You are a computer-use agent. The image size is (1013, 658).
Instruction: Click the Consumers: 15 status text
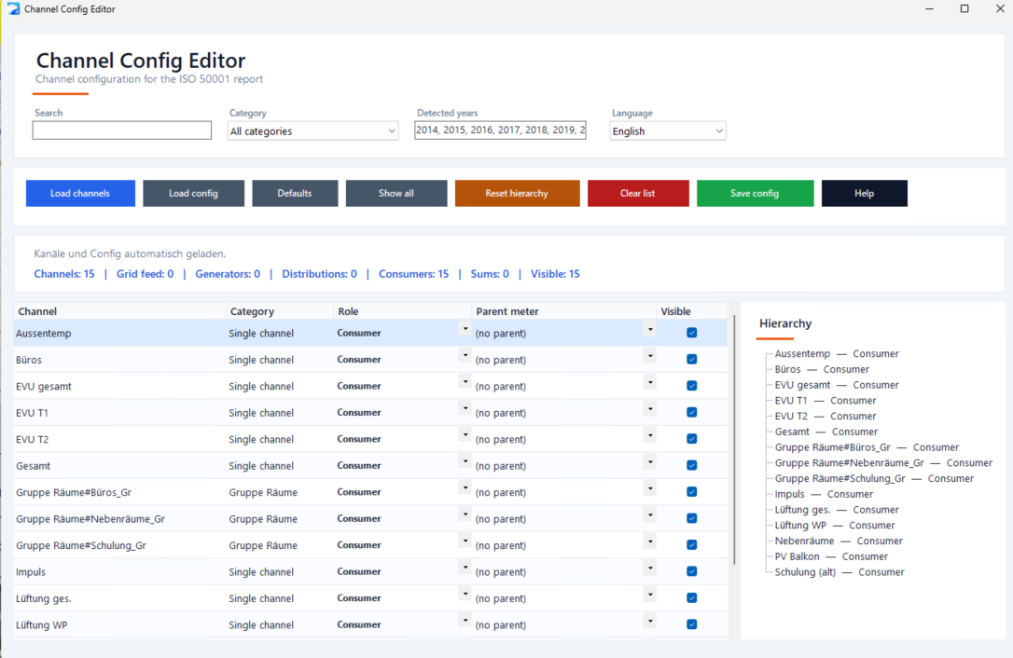click(413, 274)
